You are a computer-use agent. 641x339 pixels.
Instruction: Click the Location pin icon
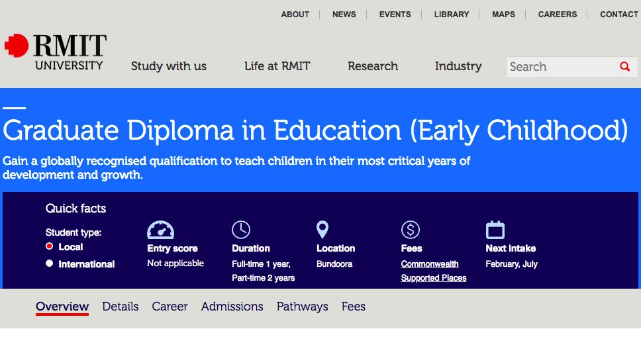point(322,230)
